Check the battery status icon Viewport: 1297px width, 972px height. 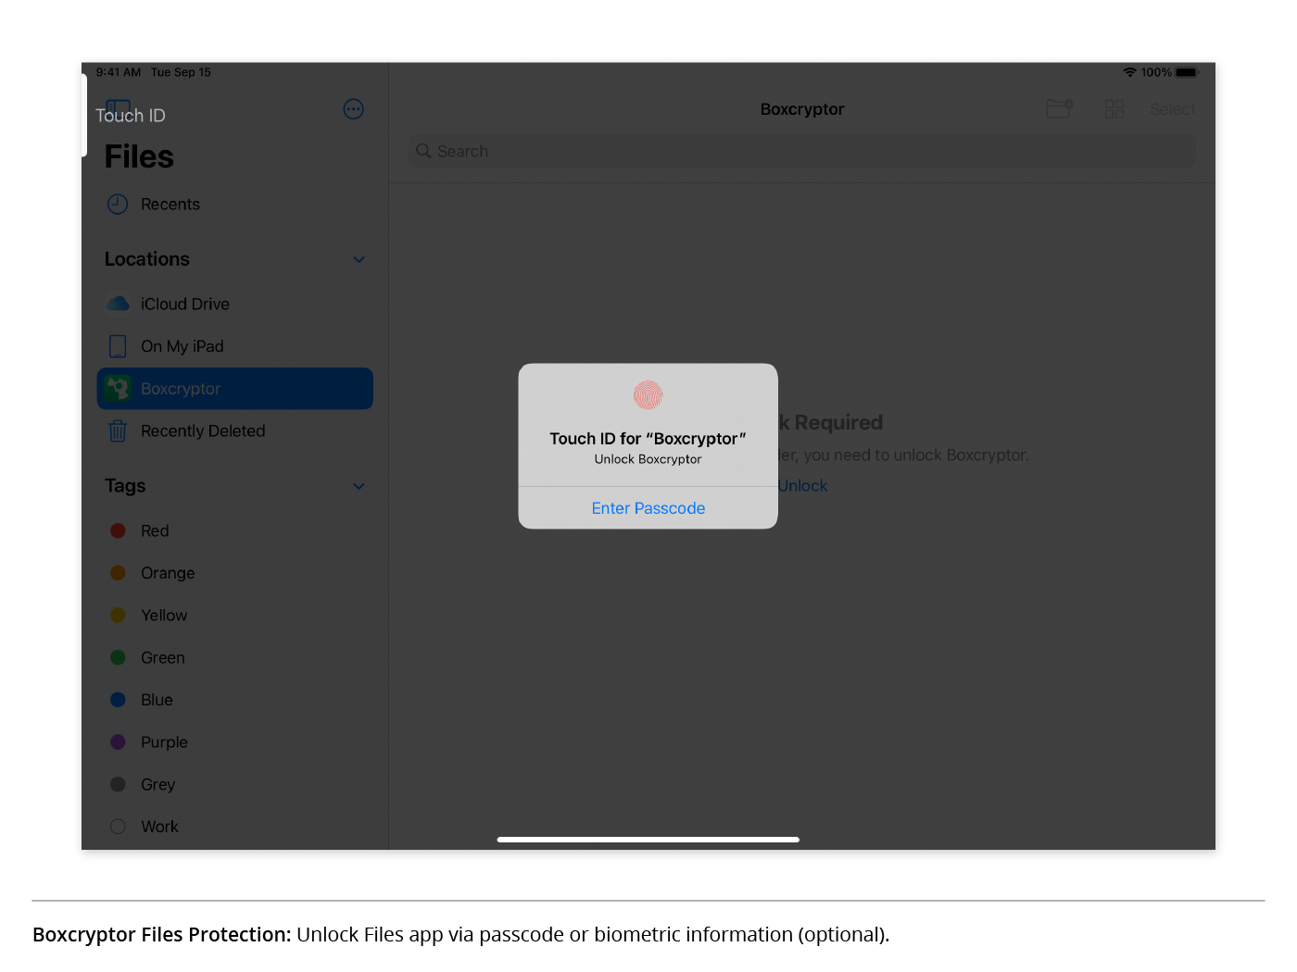click(x=1188, y=72)
